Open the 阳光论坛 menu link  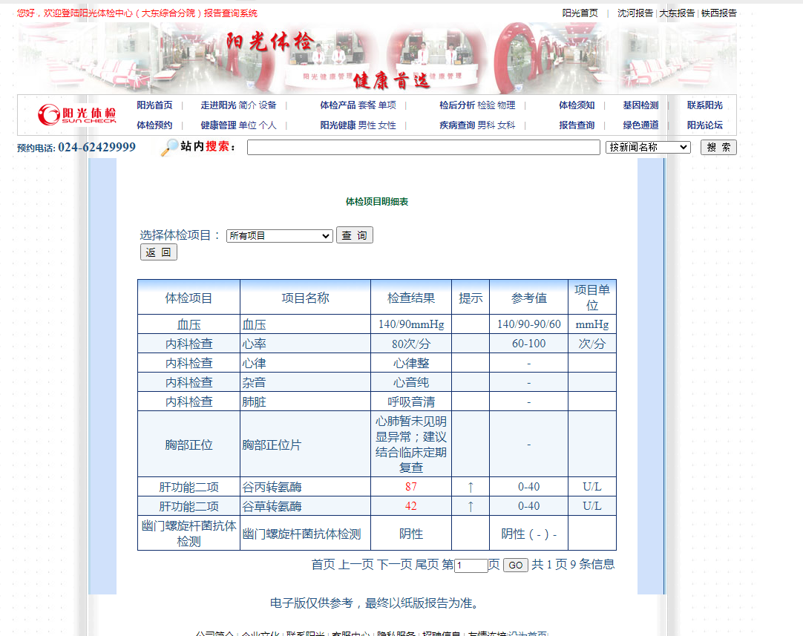704,125
